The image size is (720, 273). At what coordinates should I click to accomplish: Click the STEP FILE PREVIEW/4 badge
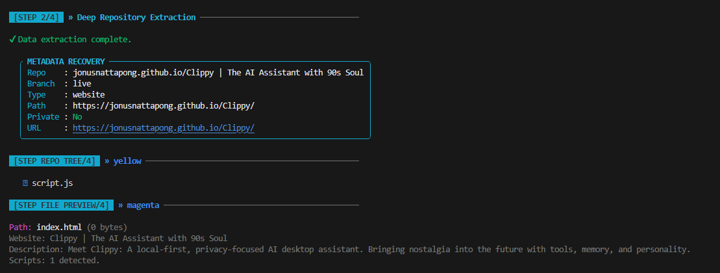pyautogui.click(x=62, y=205)
